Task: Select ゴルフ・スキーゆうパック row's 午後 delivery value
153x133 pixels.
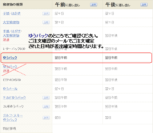Action: click(108, 118)
